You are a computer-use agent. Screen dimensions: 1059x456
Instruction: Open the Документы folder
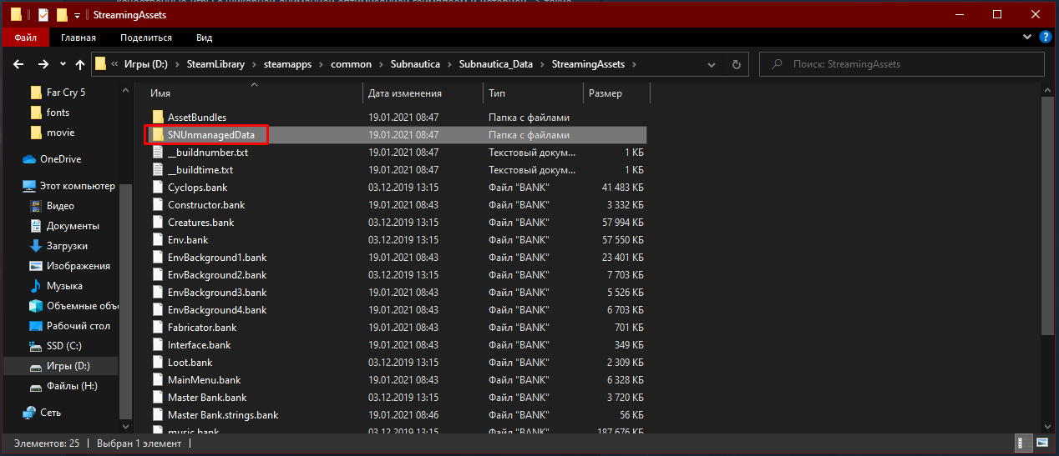click(x=73, y=226)
